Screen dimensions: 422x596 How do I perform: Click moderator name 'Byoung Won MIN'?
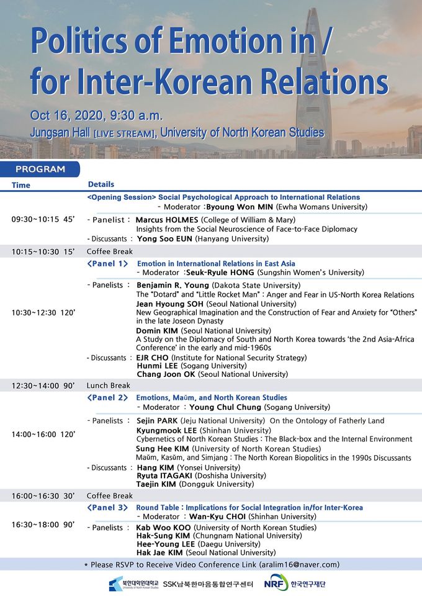(240, 207)
